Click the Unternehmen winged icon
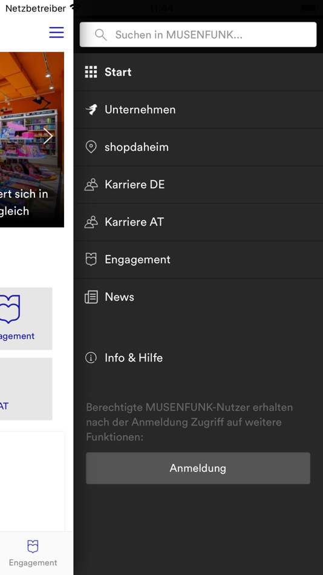The height and width of the screenshot is (575, 323). [x=91, y=110]
